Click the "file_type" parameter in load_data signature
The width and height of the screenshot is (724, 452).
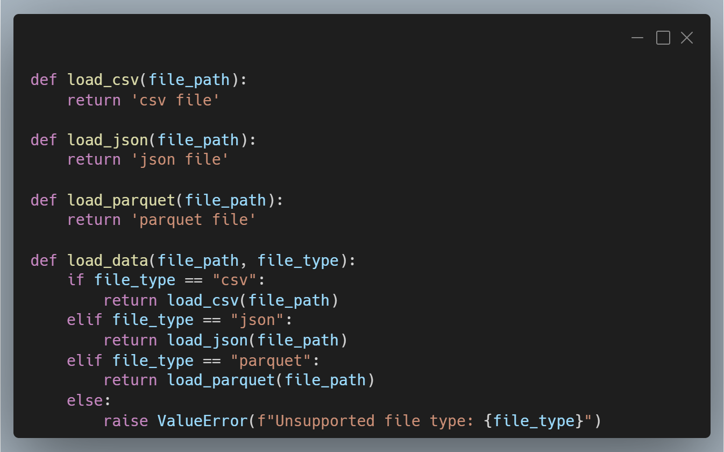click(298, 260)
